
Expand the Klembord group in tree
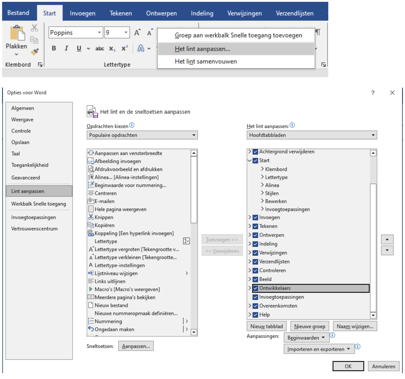click(x=262, y=169)
